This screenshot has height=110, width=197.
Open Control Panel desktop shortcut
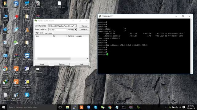pyautogui.click(x=5, y=58)
